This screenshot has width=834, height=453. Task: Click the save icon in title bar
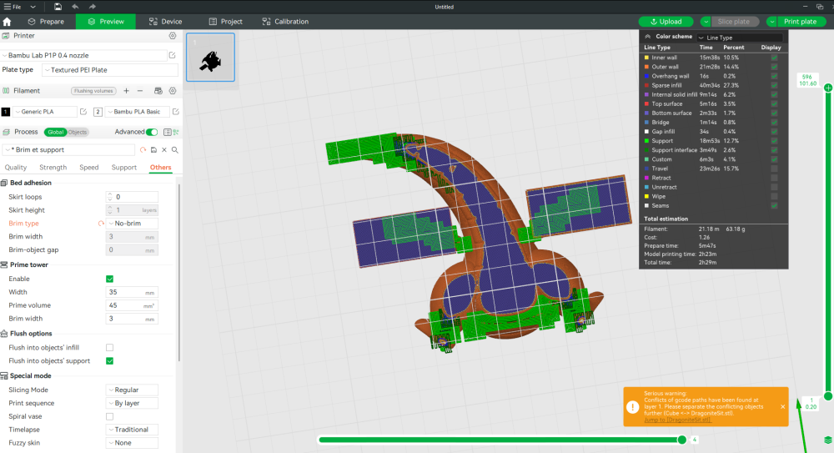point(58,7)
